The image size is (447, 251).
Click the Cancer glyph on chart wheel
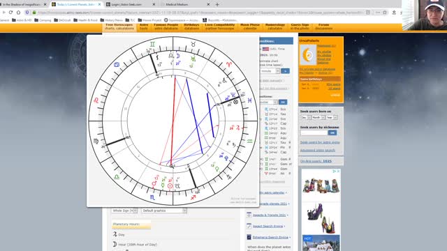[x=117, y=65]
